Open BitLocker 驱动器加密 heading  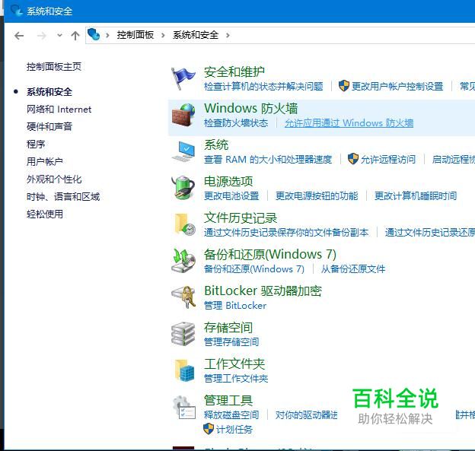[263, 291]
